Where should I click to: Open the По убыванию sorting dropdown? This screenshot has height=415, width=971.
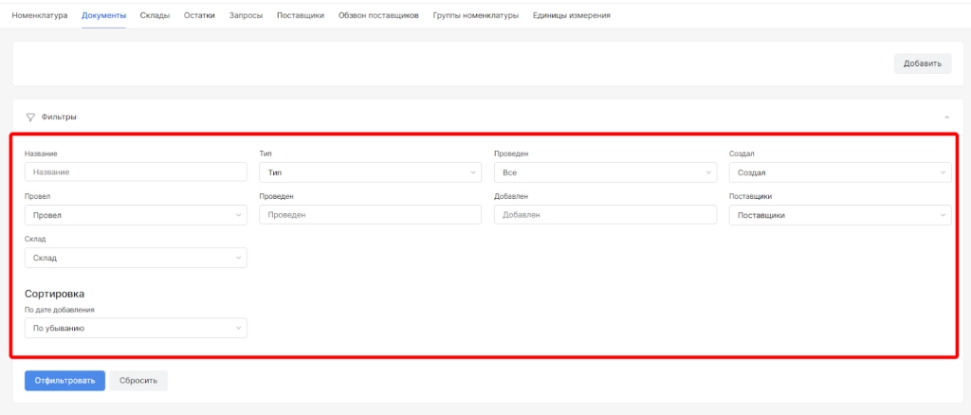click(x=136, y=328)
